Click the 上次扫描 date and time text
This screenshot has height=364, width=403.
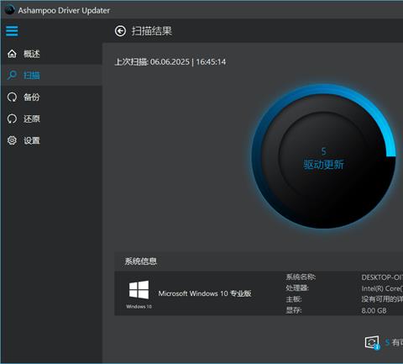(170, 61)
